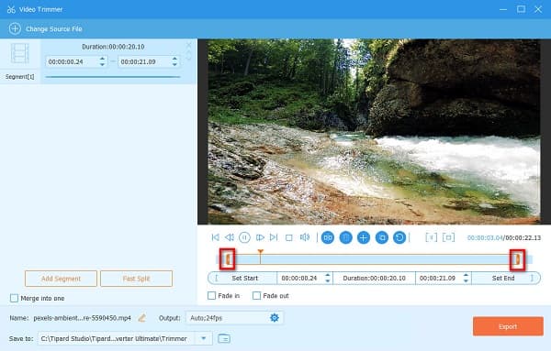The image size is (551, 351).
Task: Click the Fast Split button
Action: (x=136, y=279)
